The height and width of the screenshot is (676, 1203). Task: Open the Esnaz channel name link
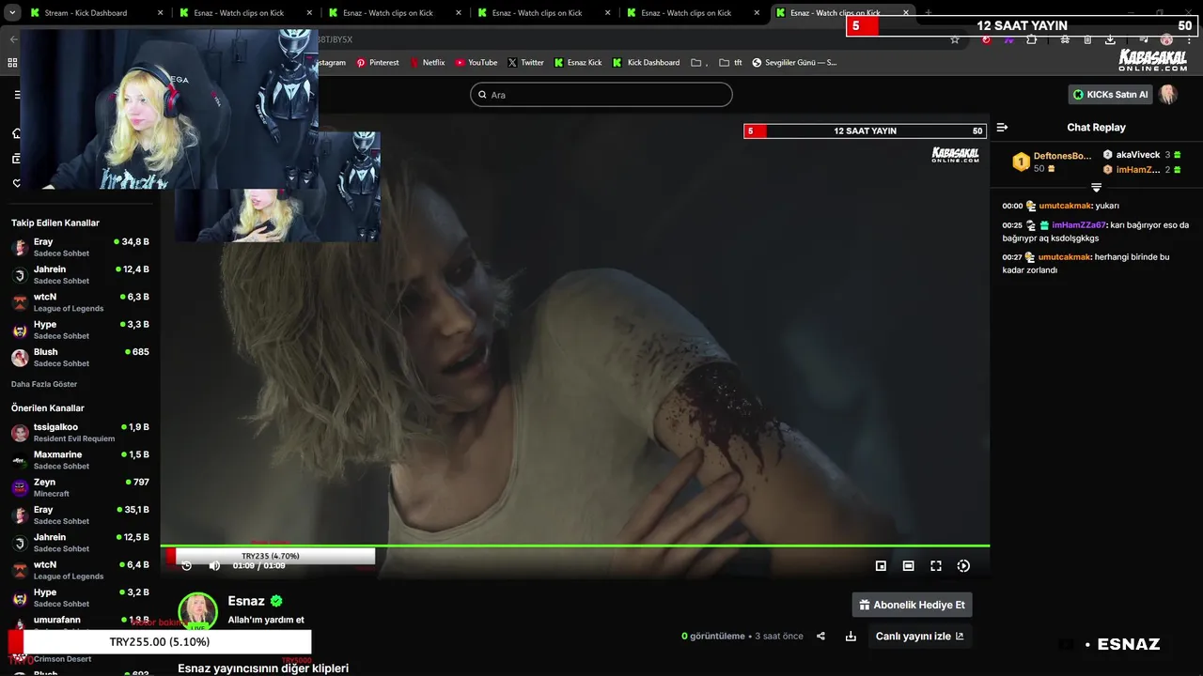tap(246, 601)
